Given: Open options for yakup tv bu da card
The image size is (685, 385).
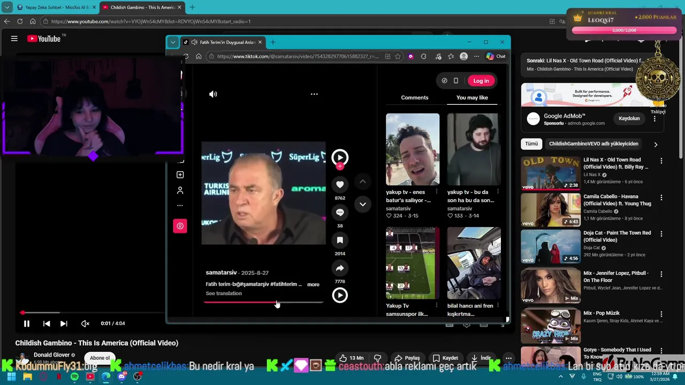Looking at the screenshot, I should tap(498, 192).
